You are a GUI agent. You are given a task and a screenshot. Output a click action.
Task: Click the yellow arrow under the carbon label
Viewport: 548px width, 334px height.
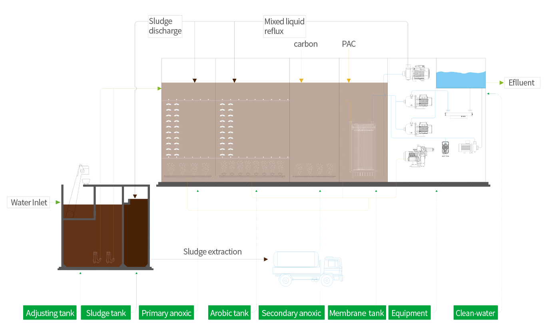click(x=301, y=81)
